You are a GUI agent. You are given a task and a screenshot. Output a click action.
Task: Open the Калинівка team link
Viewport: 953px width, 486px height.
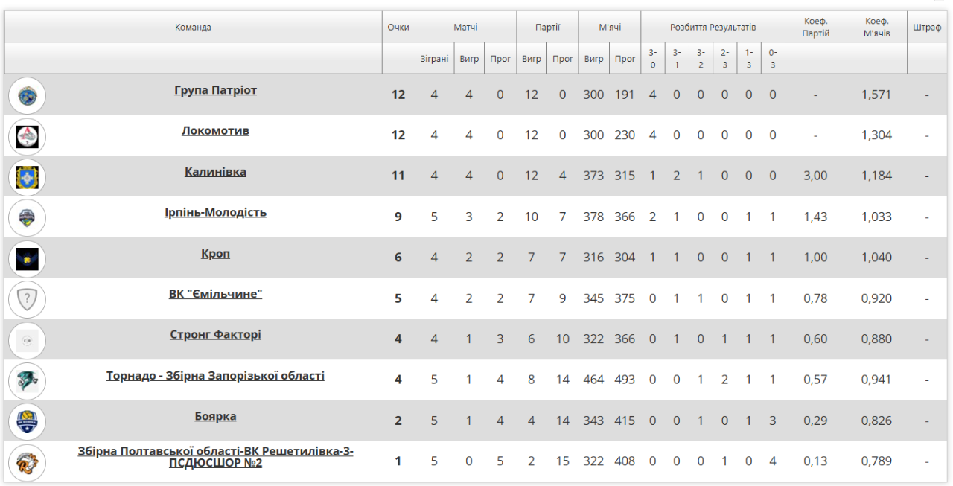point(215,172)
